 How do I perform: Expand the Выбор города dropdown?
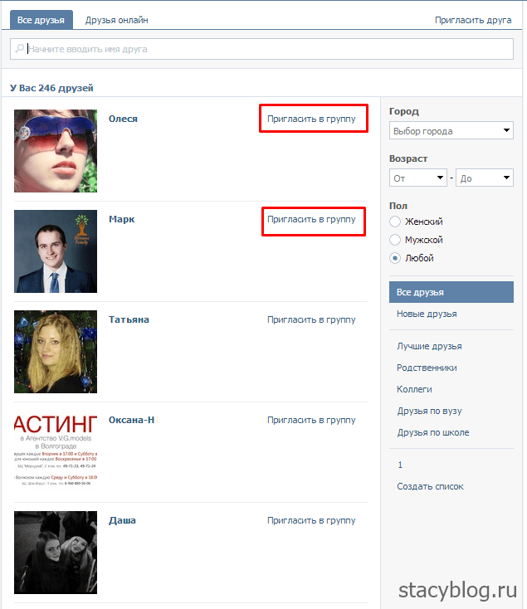(451, 130)
